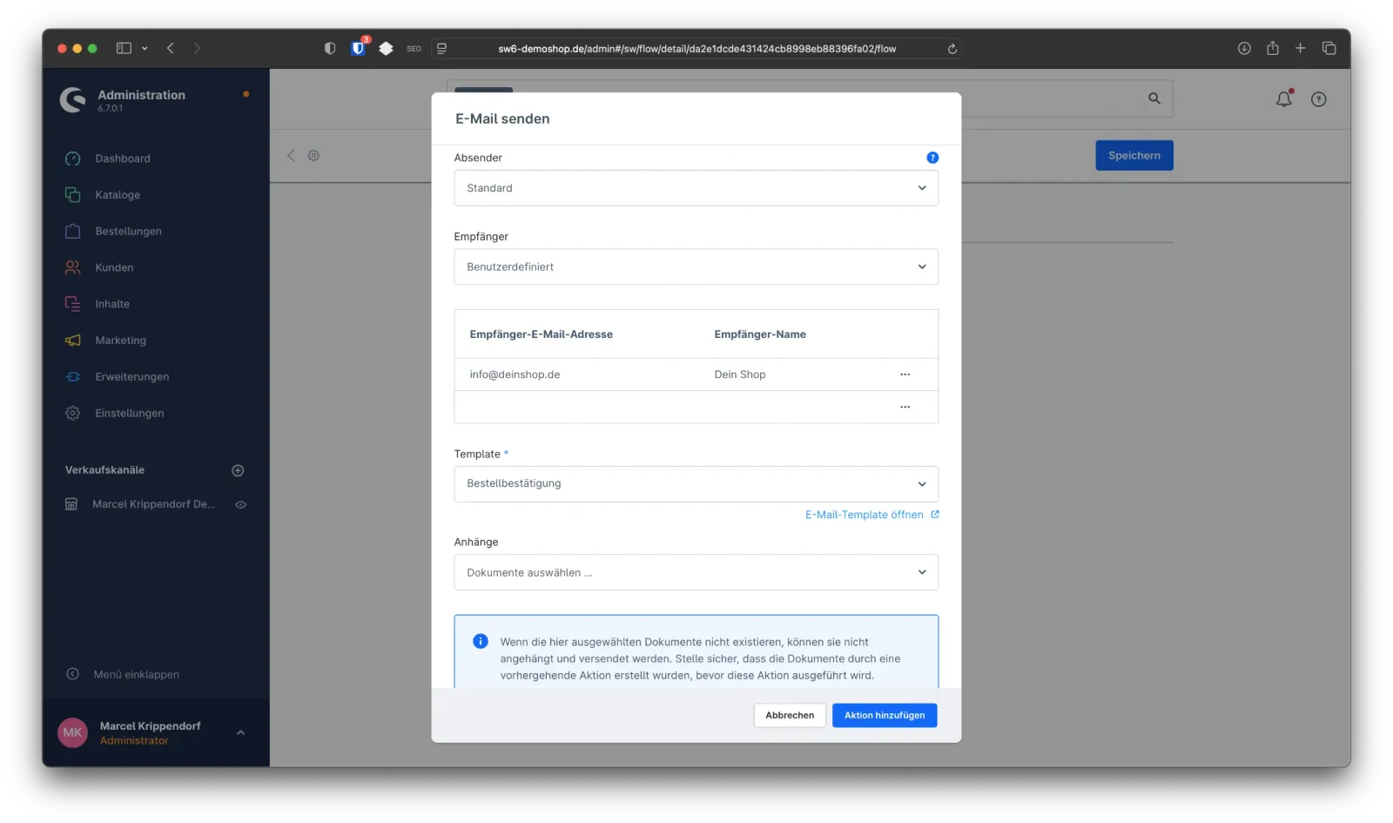Image resolution: width=1393 pixels, height=823 pixels.
Task: Click the Safari share icon
Action: pos(1272,49)
